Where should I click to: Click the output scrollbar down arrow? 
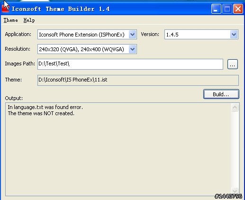click(x=235, y=191)
